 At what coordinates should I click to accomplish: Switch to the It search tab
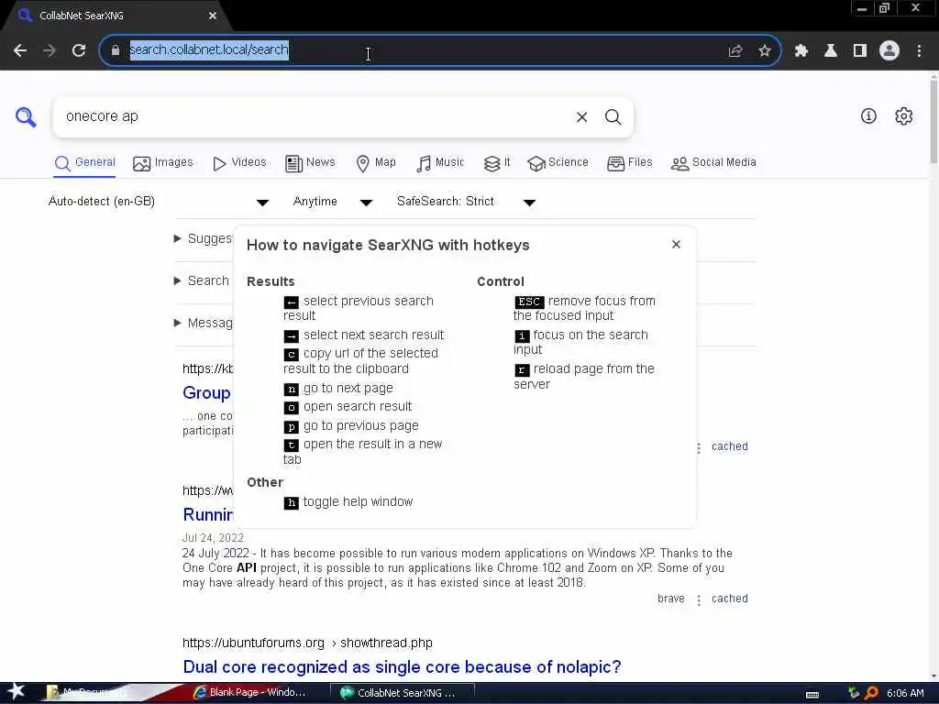(x=497, y=162)
